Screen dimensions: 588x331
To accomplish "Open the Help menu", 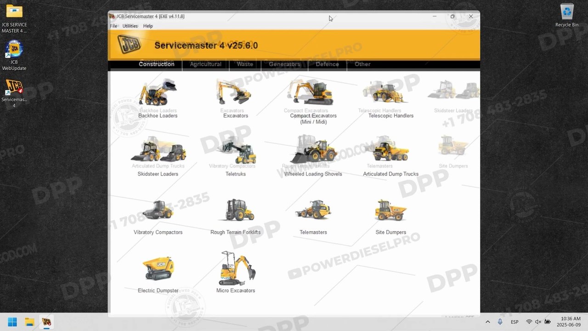I will [148, 26].
